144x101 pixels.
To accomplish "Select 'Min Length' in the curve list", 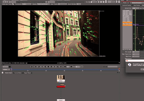I will point(127,16).
